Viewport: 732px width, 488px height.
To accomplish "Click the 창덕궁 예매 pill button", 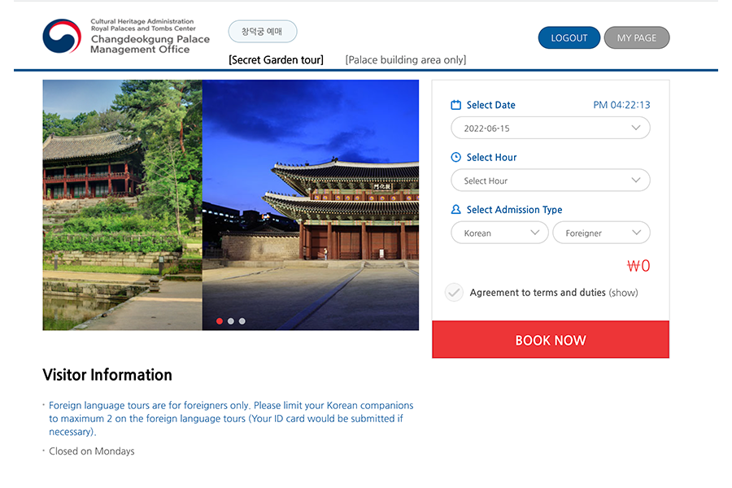I will [262, 32].
